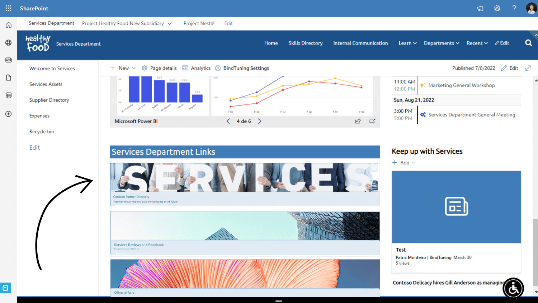Click the Skype icon in the corner
Screen dimensions: 538x303
click(x=5, y=288)
